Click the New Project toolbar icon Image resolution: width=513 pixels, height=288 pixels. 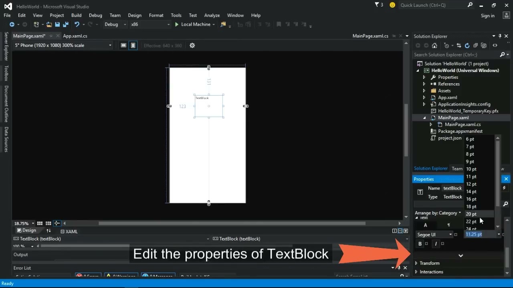(36, 24)
